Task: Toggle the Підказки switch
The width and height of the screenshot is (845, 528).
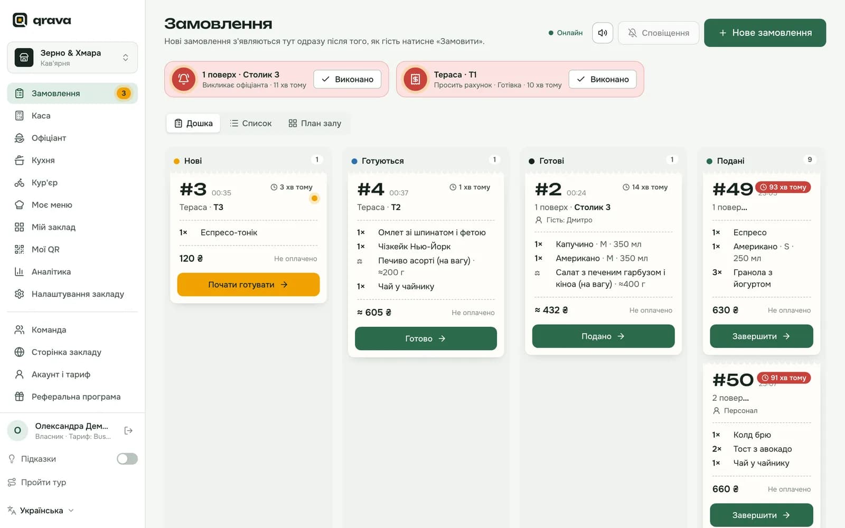Action: point(127,459)
